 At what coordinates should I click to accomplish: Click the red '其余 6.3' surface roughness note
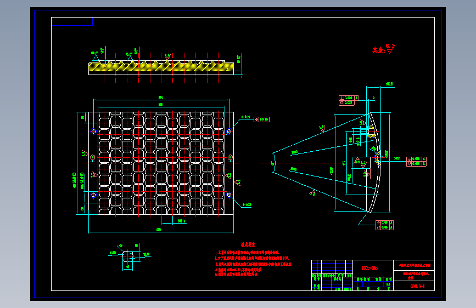tap(384, 49)
